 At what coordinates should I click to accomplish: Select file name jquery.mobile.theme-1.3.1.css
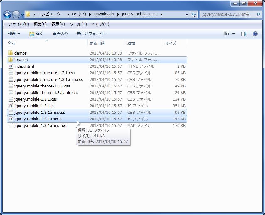[42, 86]
